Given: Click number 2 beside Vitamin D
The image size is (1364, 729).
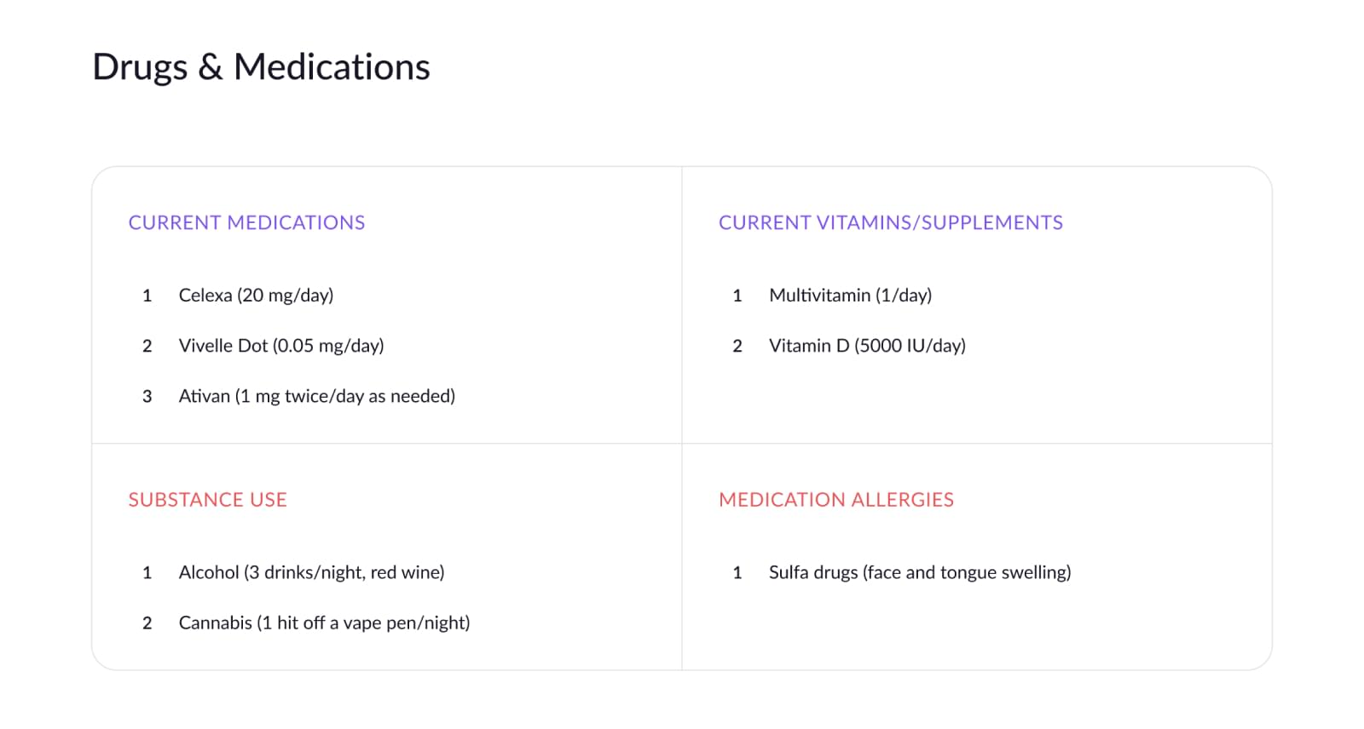Looking at the screenshot, I should click(x=737, y=346).
